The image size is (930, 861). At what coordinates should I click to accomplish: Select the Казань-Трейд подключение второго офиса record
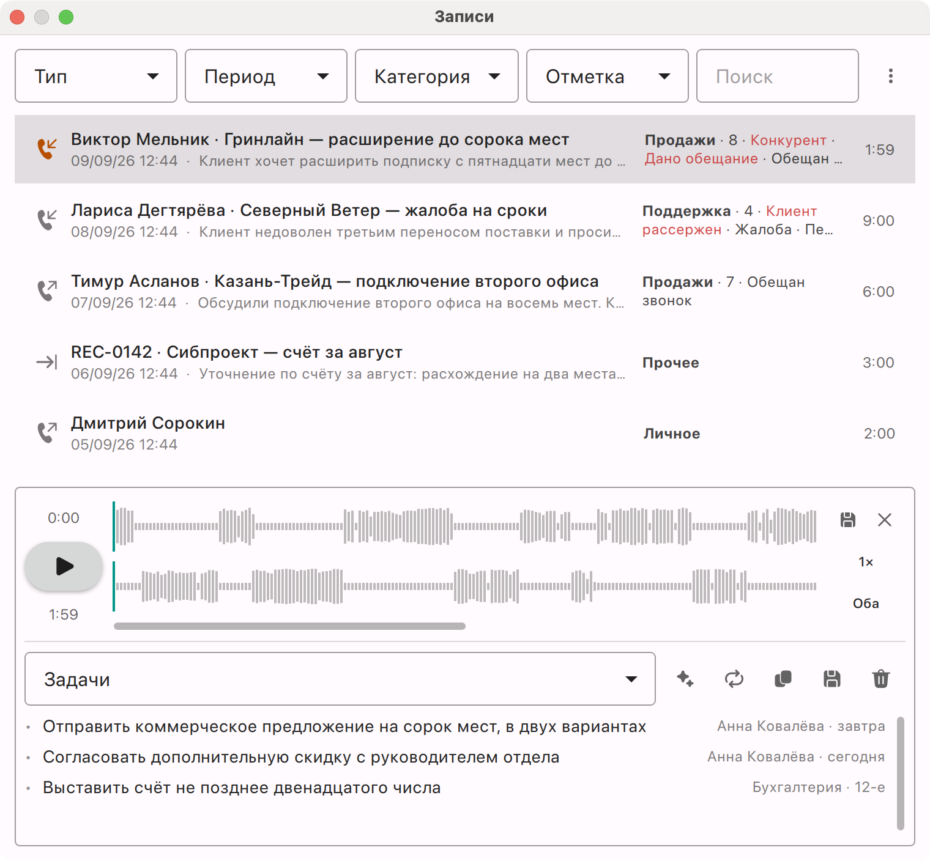click(465, 291)
